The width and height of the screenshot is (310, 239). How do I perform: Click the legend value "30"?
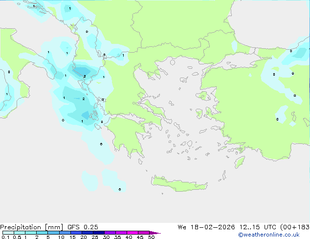pos(106,237)
